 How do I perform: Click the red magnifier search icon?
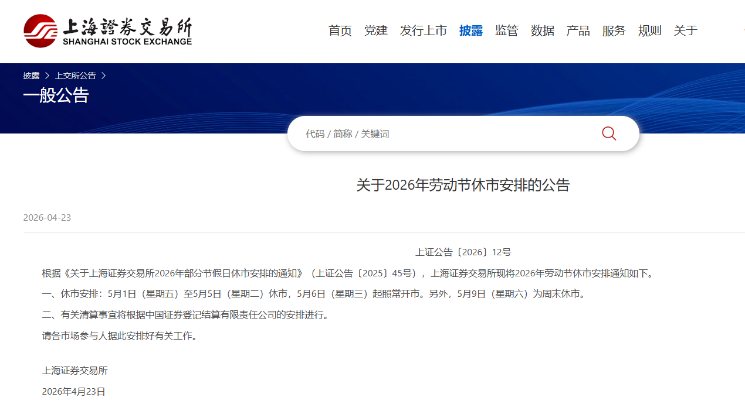click(x=609, y=133)
